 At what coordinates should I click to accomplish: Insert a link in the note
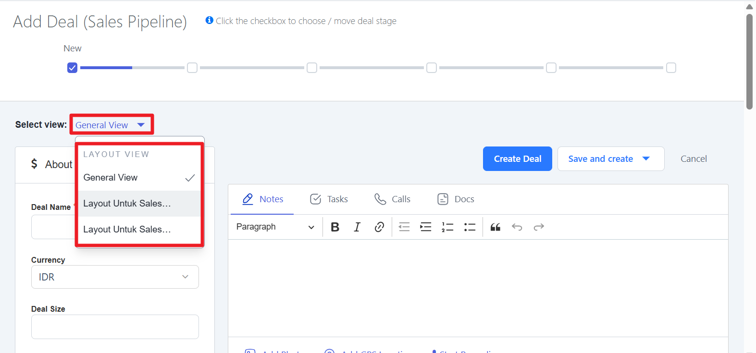point(379,227)
